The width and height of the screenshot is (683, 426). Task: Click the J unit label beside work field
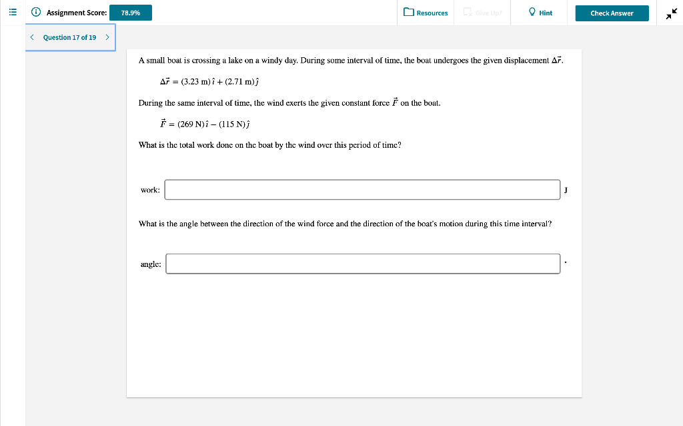(x=566, y=190)
